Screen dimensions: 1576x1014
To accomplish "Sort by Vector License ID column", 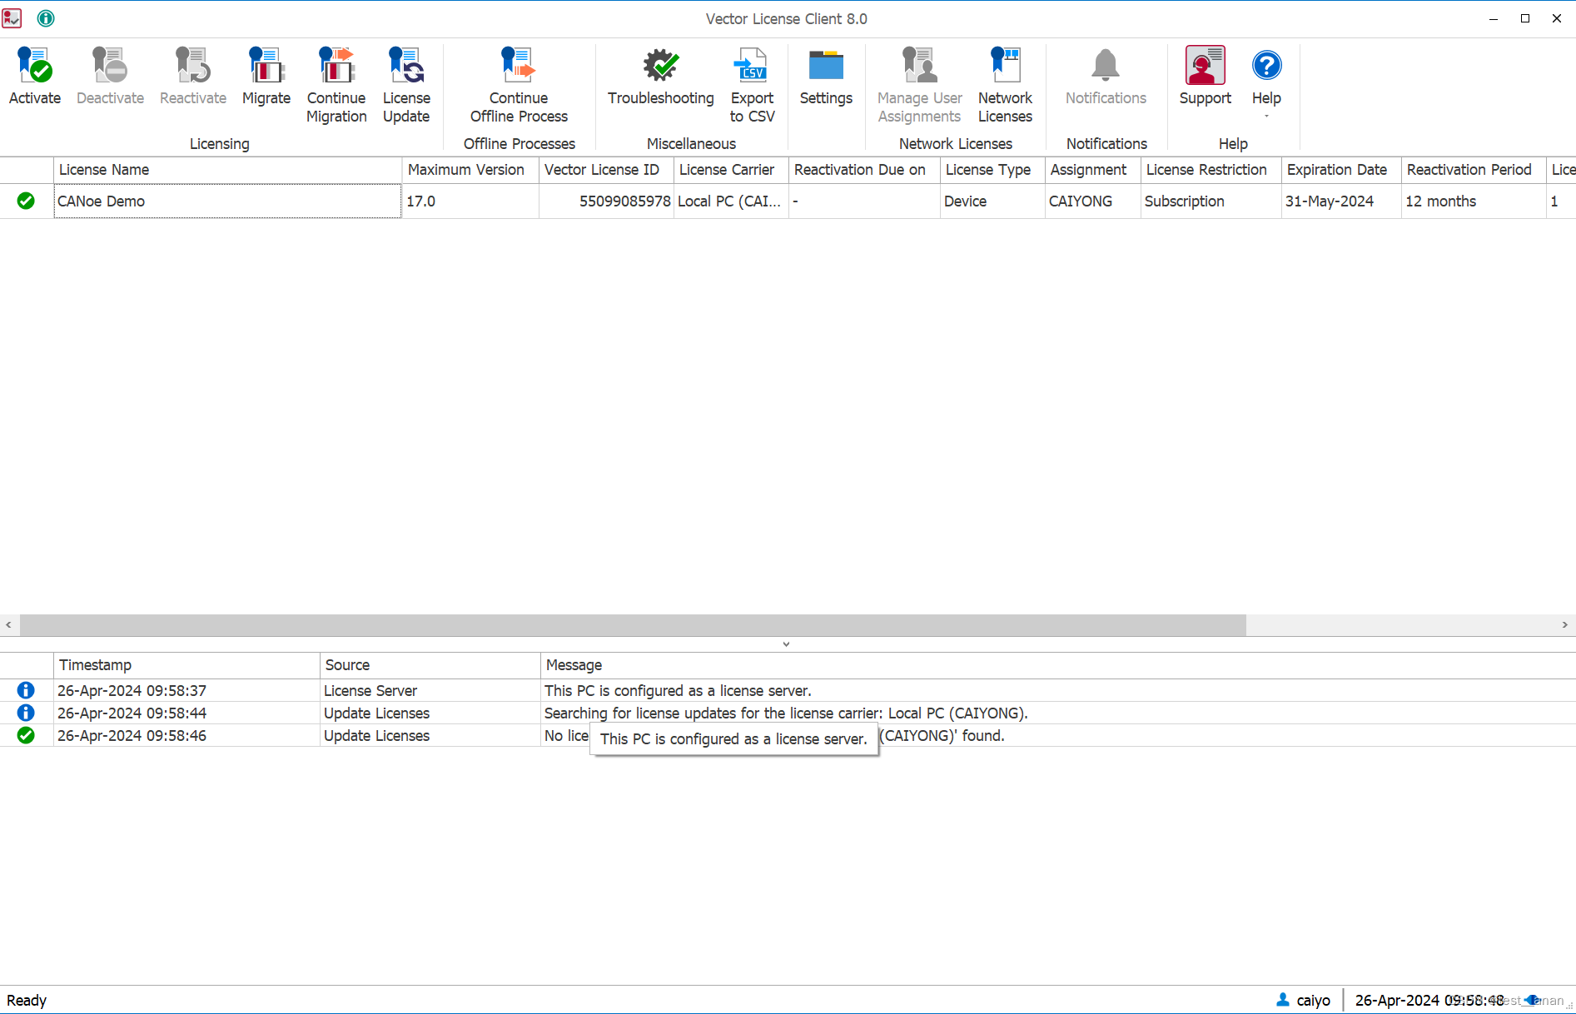I will [x=606, y=170].
